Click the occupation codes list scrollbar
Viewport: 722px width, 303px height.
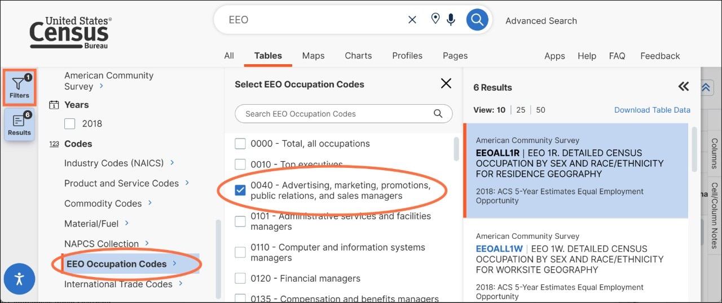point(456,149)
